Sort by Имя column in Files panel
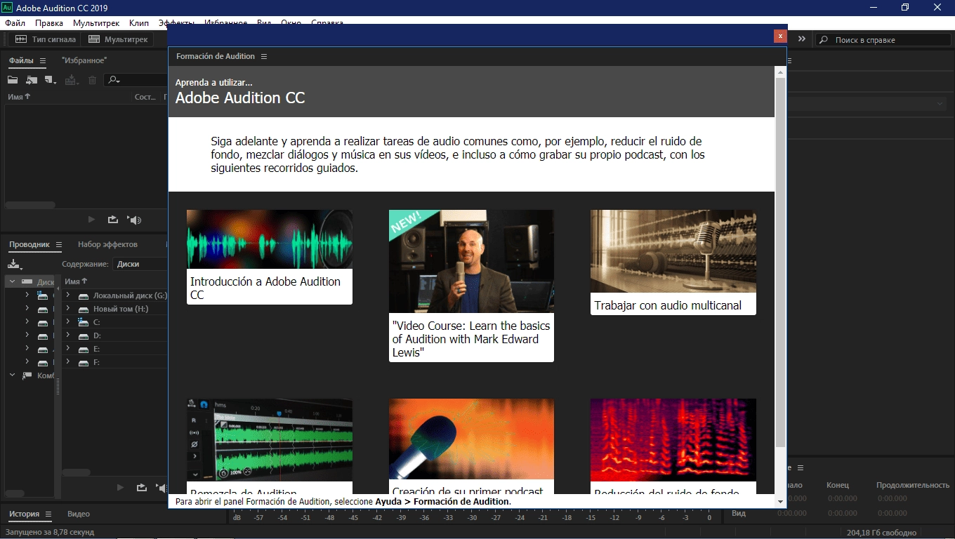This screenshot has height=539, width=955. [x=19, y=97]
